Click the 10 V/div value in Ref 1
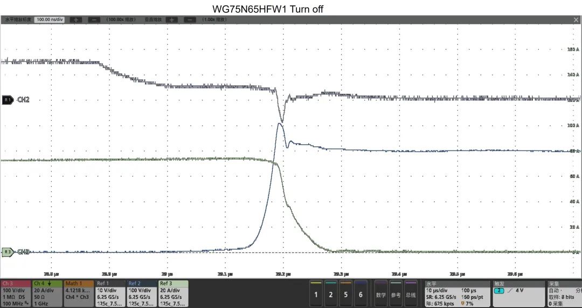 tap(107, 291)
